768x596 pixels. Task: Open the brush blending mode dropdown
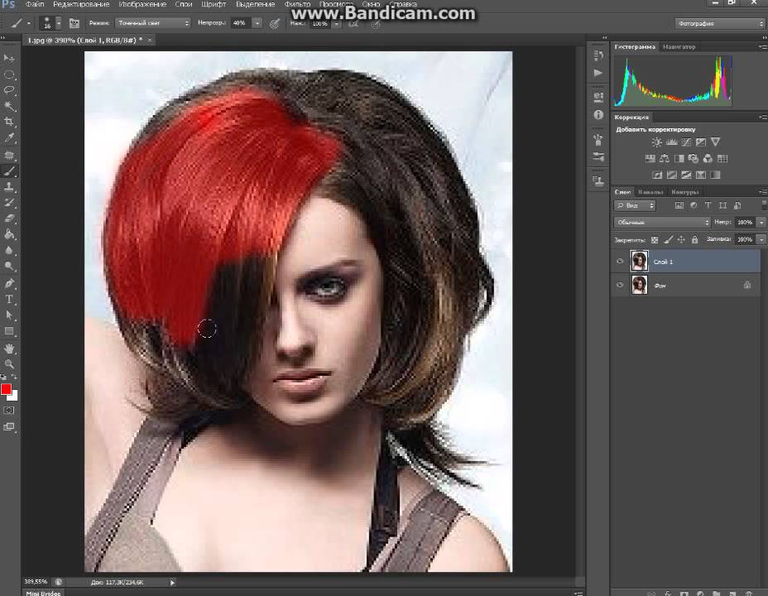152,23
